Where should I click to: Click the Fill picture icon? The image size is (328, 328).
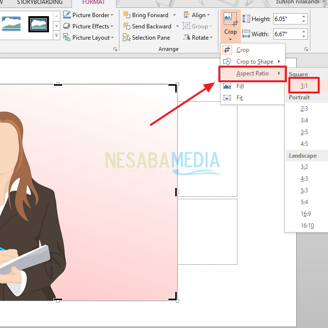[x=227, y=86]
